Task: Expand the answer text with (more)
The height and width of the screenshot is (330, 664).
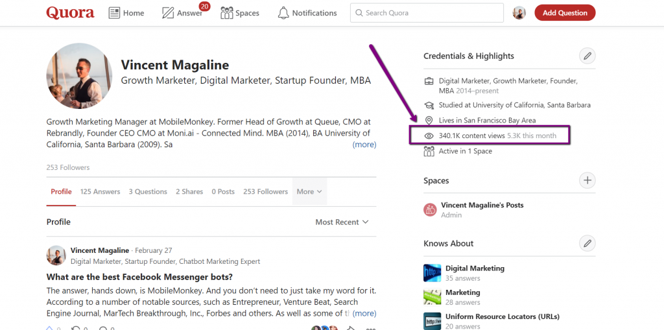Action: (364, 314)
